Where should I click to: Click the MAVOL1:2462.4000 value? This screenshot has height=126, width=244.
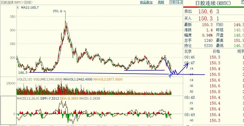[x=78, y=79]
